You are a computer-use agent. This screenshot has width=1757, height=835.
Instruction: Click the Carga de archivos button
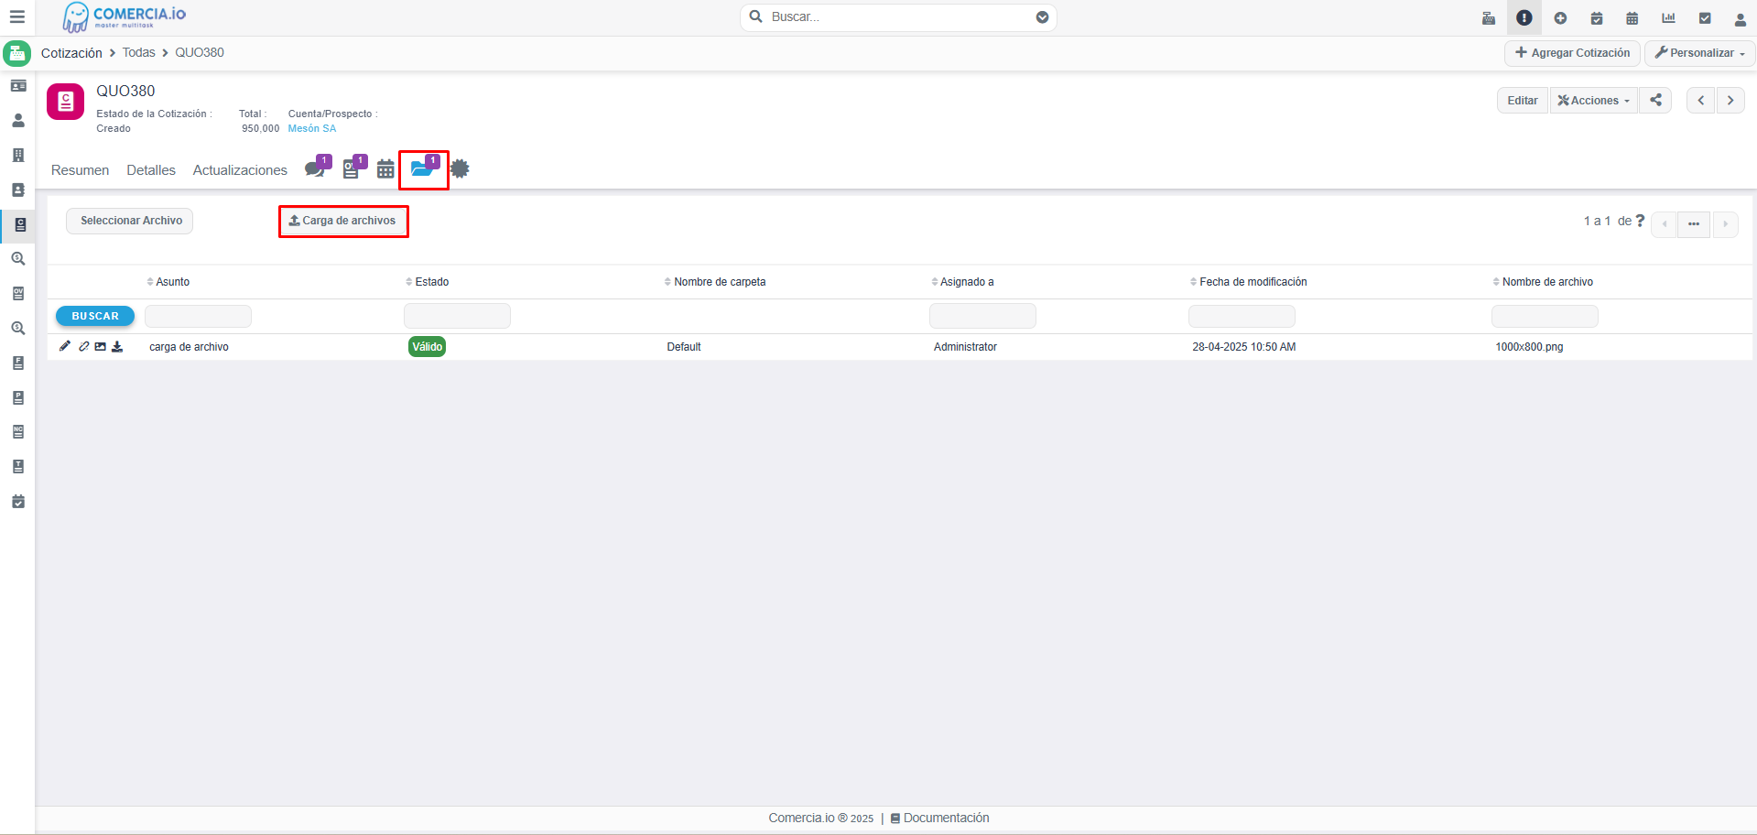point(343,221)
